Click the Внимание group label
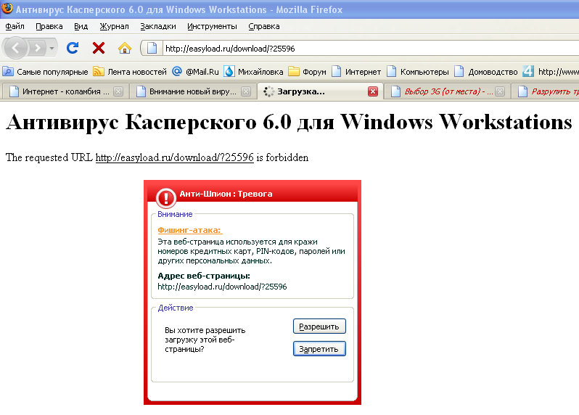579x415 pixels. [x=175, y=215]
